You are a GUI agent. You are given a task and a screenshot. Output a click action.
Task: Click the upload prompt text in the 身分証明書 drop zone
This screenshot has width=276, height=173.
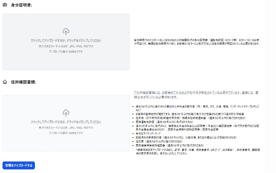point(66,41)
